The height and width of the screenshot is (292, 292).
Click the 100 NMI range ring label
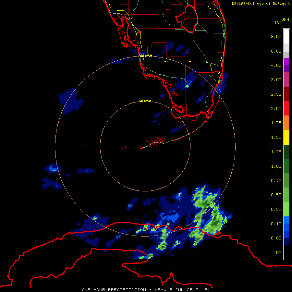tap(145, 56)
